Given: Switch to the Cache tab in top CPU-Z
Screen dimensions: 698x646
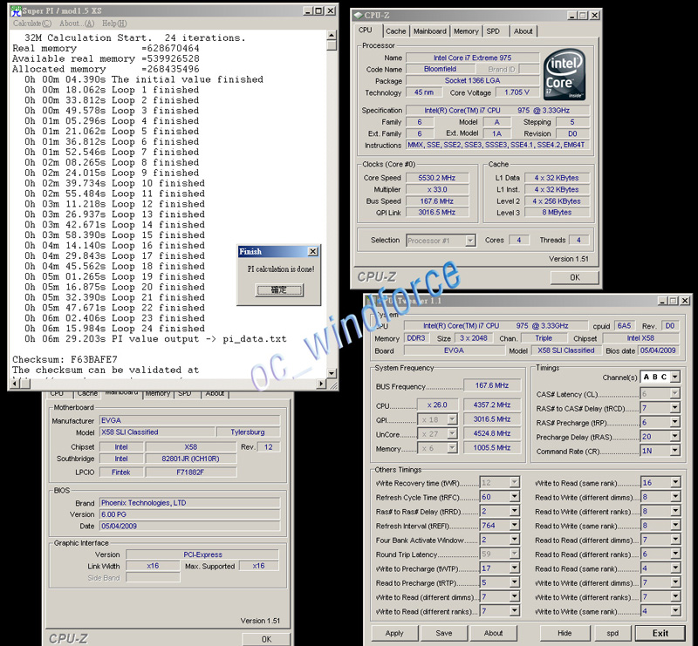Looking at the screenshot, I should 396,31.
